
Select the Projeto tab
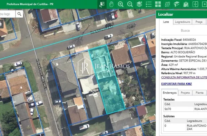tap(185, 93)
